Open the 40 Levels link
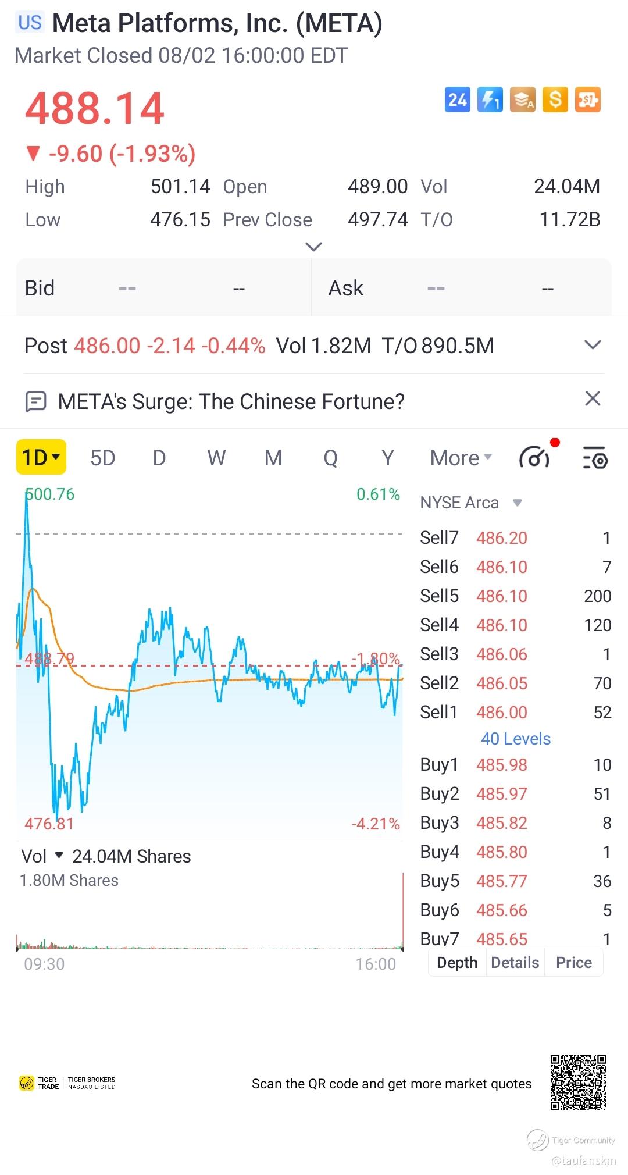Screen dimensions: 628x1175 point(515,739)
